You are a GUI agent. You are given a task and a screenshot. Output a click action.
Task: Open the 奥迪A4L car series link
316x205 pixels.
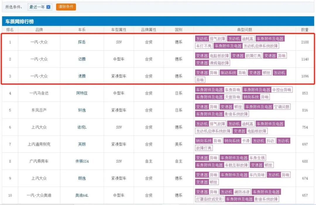pos(82,195)
